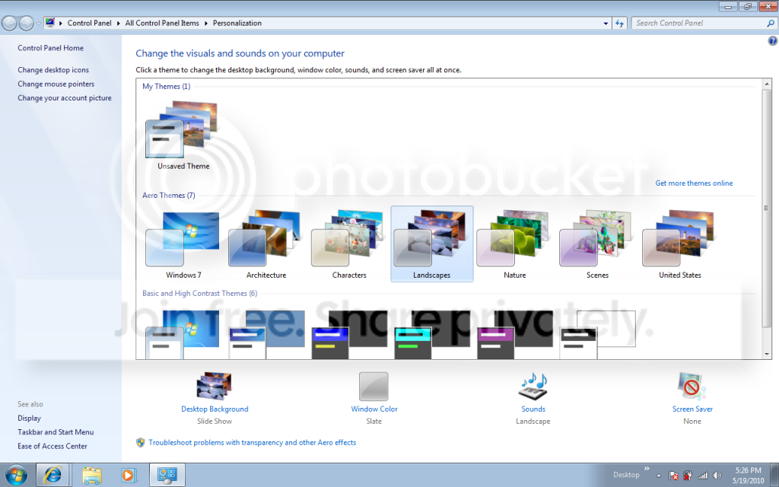Select High Contrast theme with cyan title bar

pyautogui.click(x=432, y=335)
